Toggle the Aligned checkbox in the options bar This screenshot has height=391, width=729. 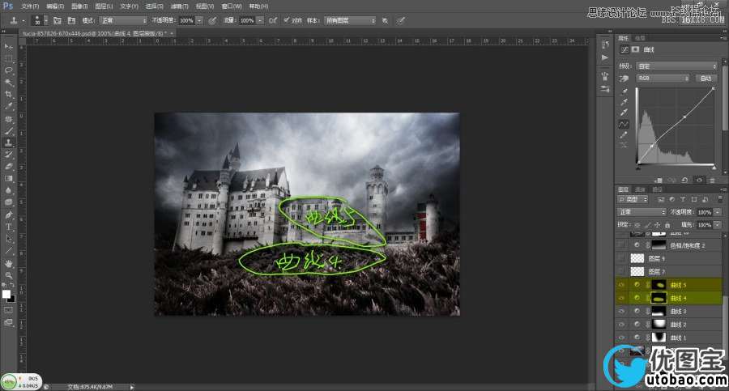(287, 20)
